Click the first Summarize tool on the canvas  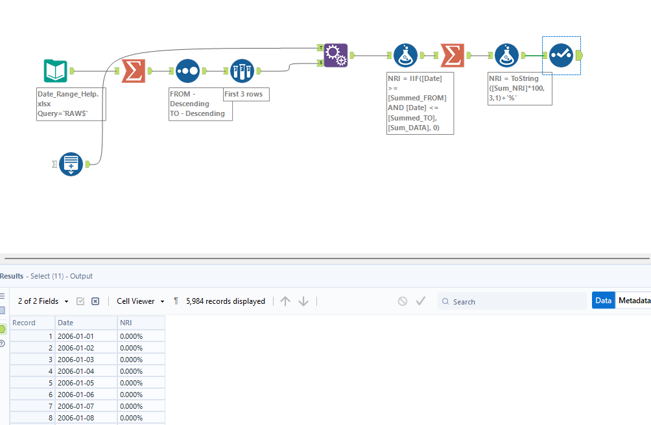click(132, 71)
